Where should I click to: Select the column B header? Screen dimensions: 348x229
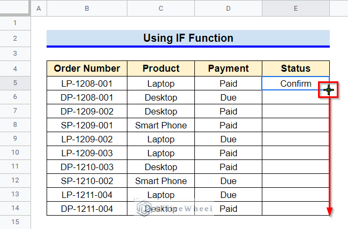(x=87, y=8)
